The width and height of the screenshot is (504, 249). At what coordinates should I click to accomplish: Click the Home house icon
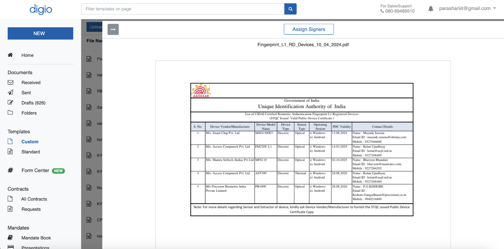click(x=10, y=55)
